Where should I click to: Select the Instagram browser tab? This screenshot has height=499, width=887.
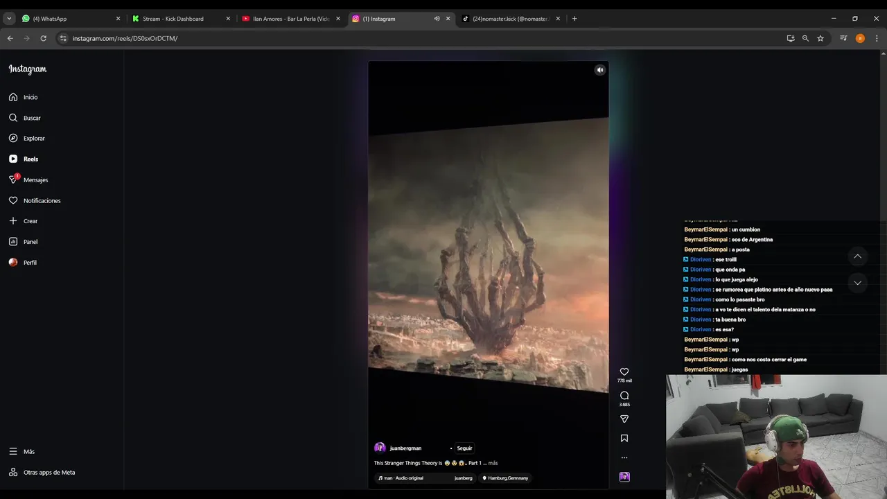[401, 19]
